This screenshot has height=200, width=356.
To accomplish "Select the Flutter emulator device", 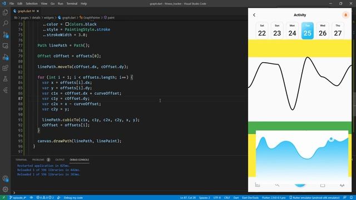I will [314, 198].
